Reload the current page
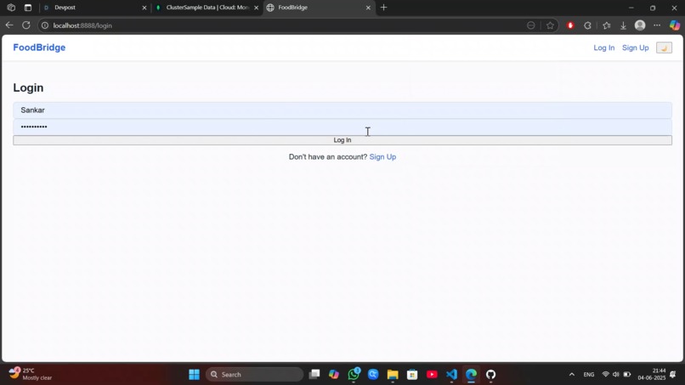Screen dimensions: 685x385 point(26,25)
